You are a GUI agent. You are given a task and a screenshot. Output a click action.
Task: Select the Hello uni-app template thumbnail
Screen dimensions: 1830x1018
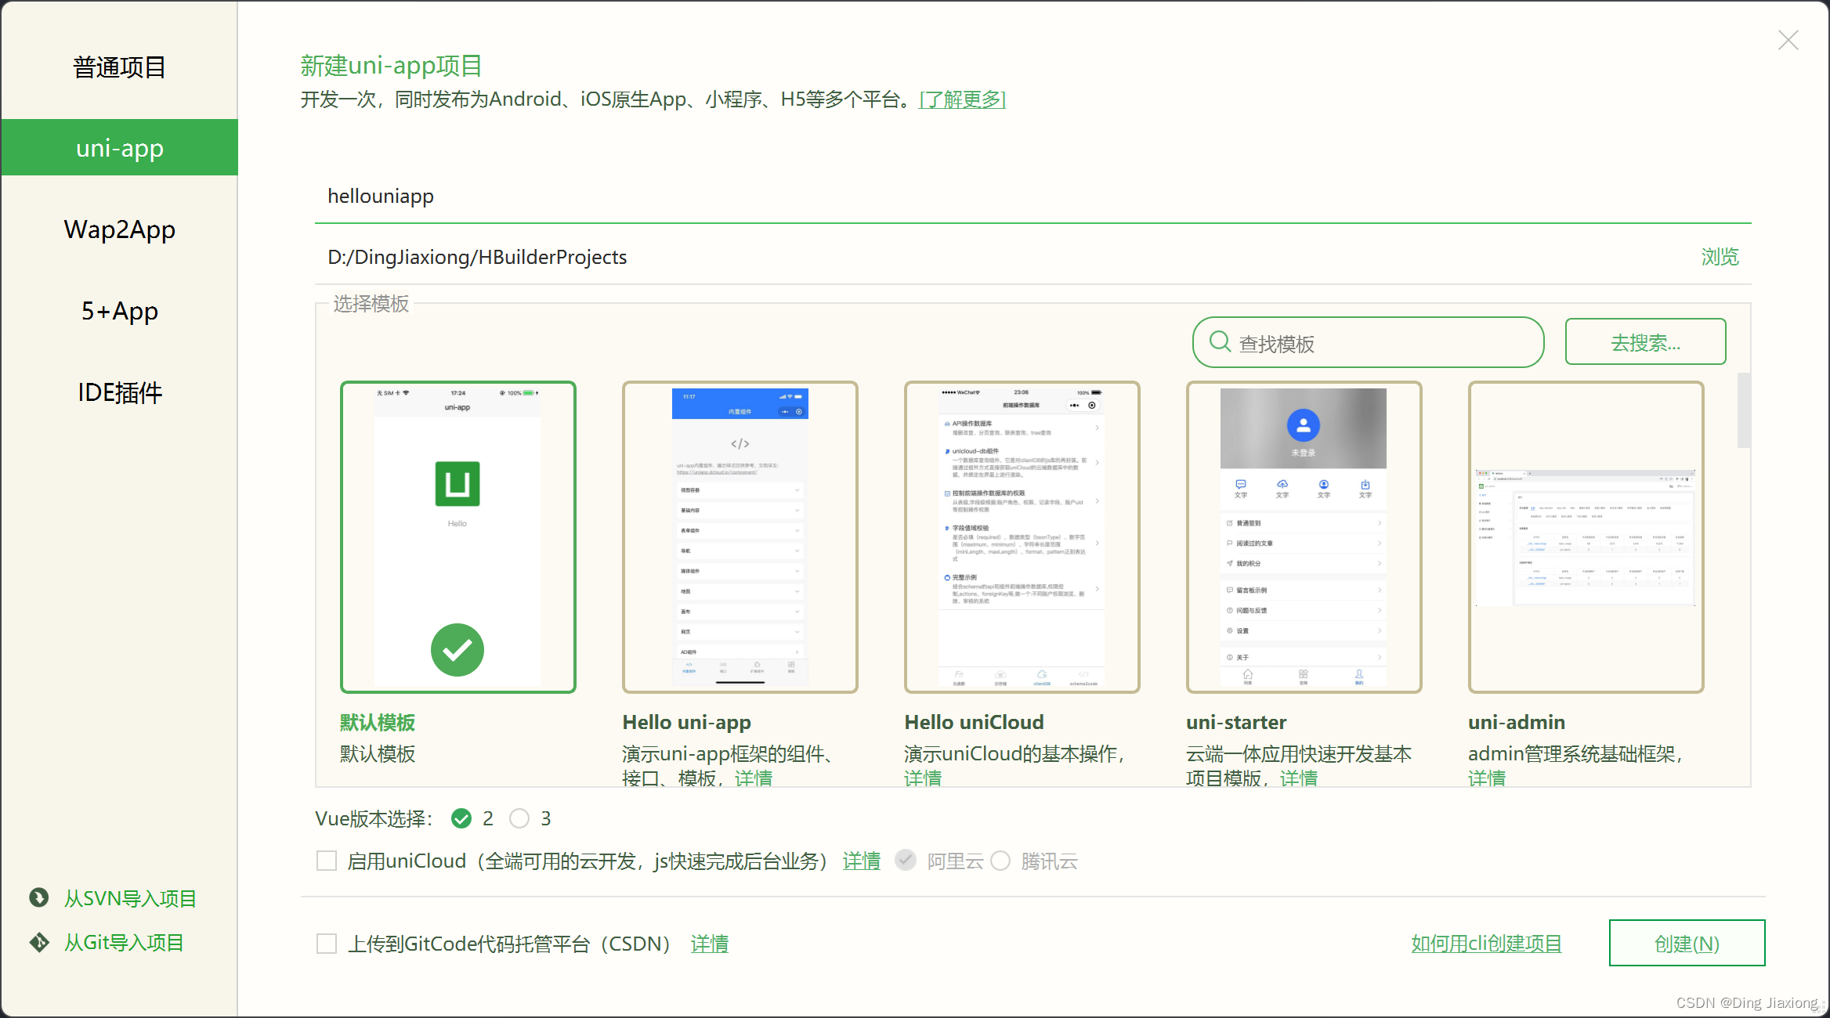tap(740, 536)
